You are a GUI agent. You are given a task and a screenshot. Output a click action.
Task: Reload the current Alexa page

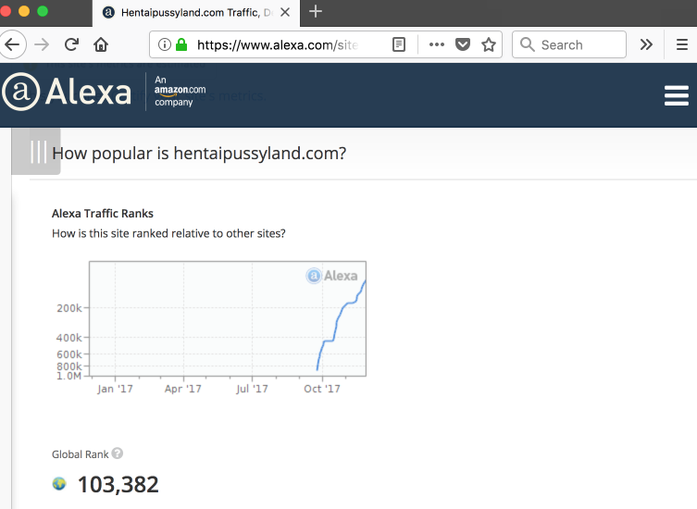71,44
